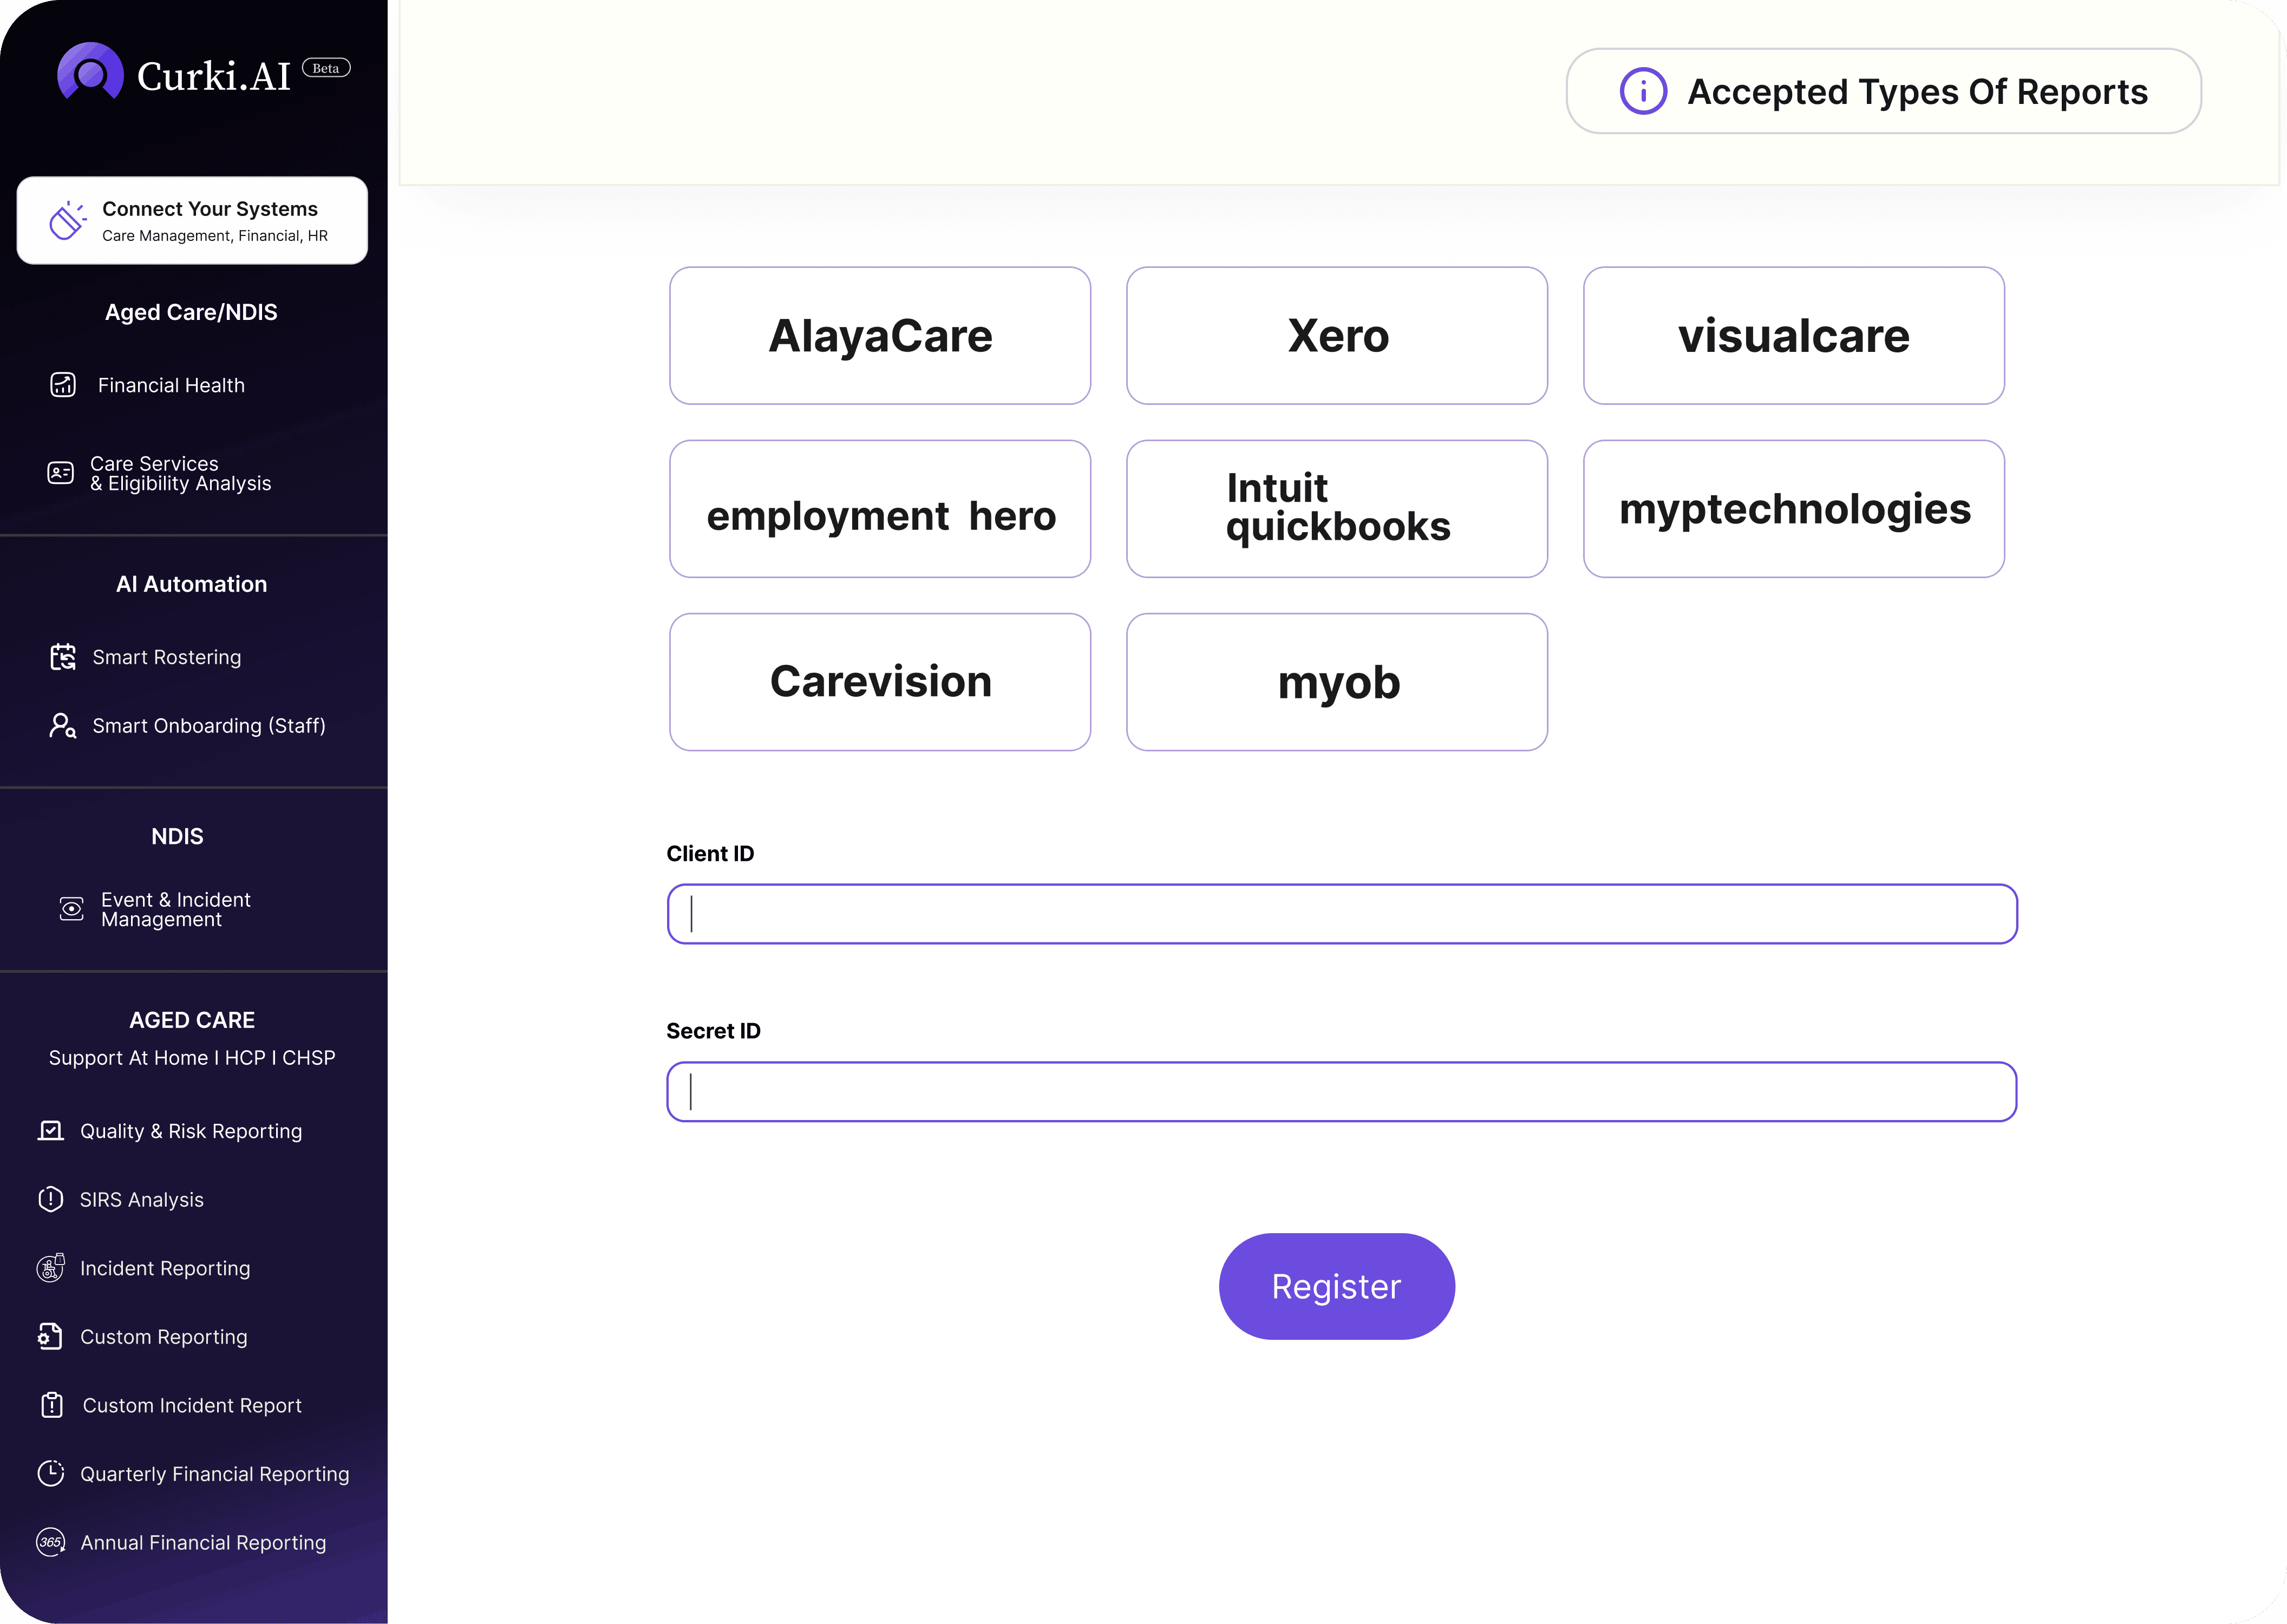The image size is (2287, 1624).
Task: Click the Smart Onboarding person icon
Action: [62, 725]
